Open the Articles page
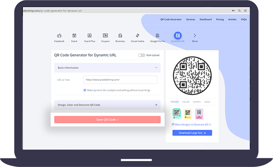This screenshot has width=273, height=167. tap(232, 19)
